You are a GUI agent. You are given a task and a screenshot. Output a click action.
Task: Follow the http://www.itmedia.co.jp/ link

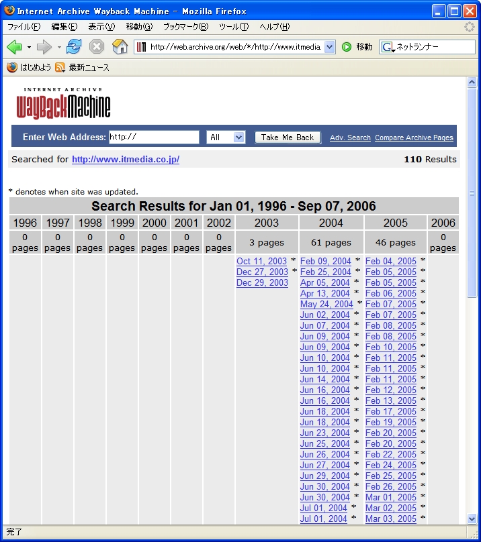[x=126, y=160]
